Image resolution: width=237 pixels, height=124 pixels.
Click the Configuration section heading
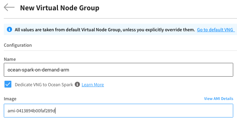(x=18, y=45)
